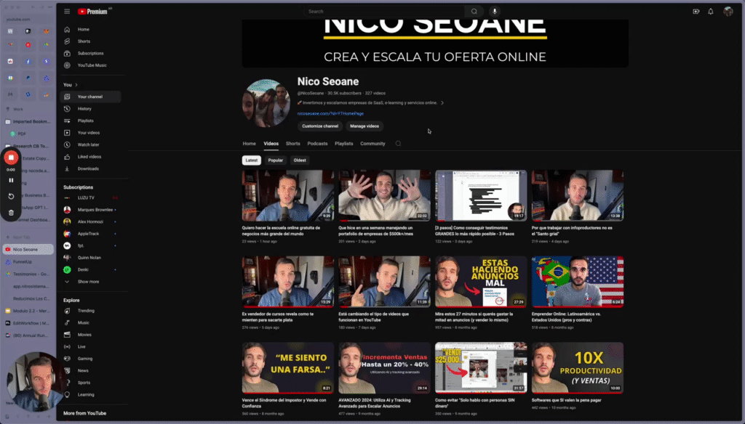Expand Show more subscriptions
The height and width of the screenshot is (424, 745).
pyautogui.click(x=91, y=282)
